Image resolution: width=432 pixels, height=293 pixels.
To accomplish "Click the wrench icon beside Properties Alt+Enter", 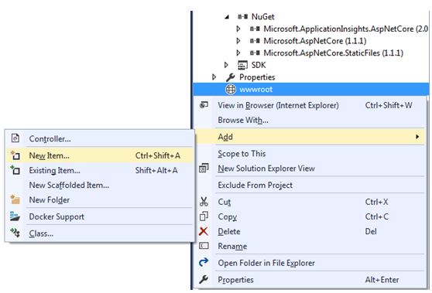I will tap(204, 279).
